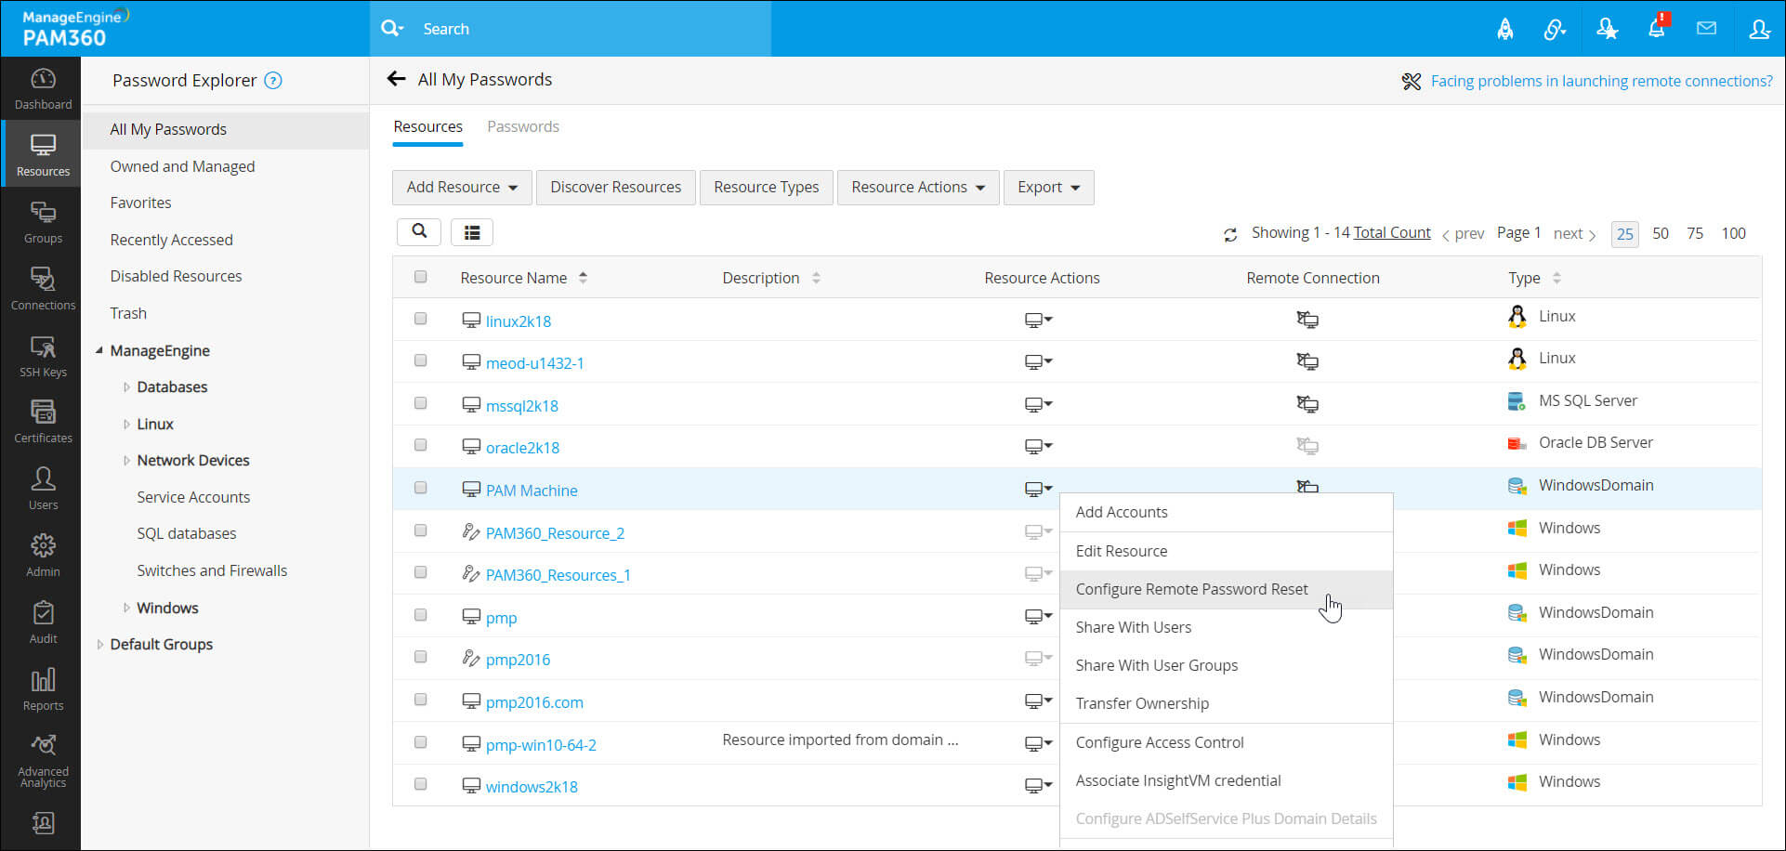Switch to the Passwords tab
Screen dimensions: 1786x851
523,126
